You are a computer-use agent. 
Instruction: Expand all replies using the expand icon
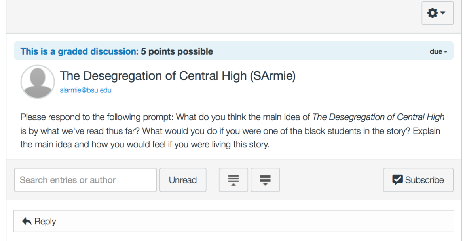265,180
